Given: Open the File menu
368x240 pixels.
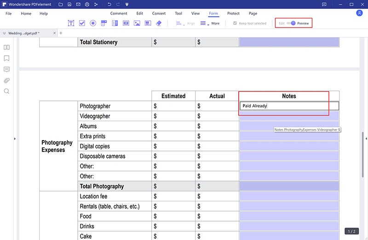Looking at the screenshot, I should [8, 13].
